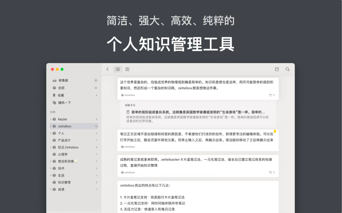Open search with magnifier icon
The image size is (342, 213).
click(x=288, y=69)
